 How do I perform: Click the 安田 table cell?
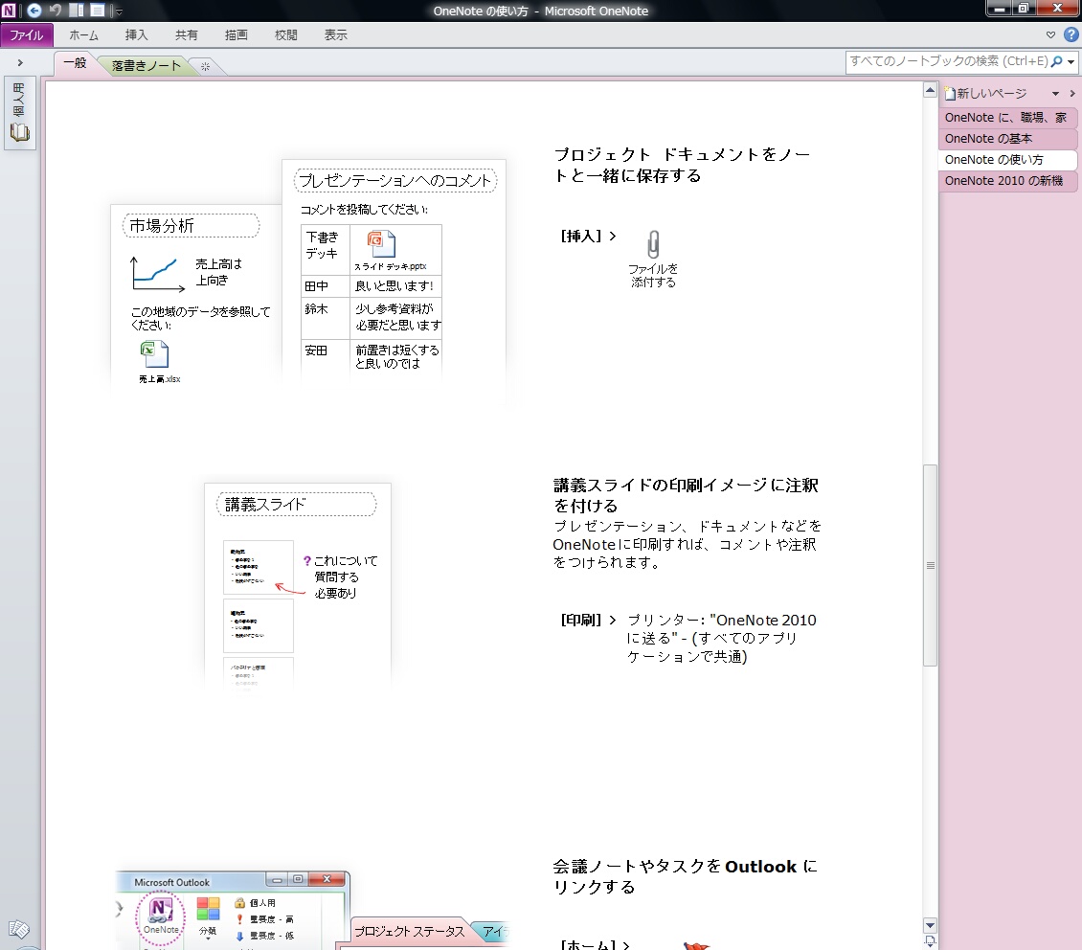326,357
